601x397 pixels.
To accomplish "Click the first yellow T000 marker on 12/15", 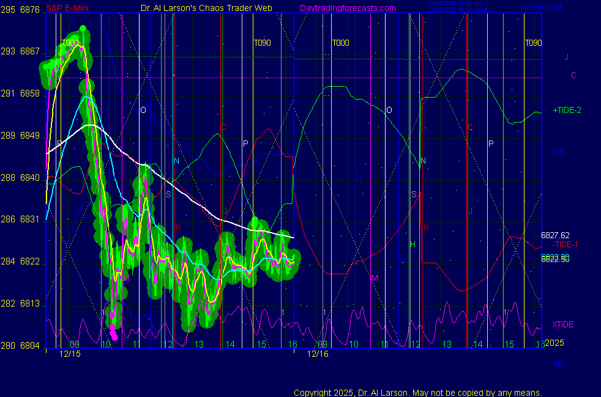I will (70, 43).
